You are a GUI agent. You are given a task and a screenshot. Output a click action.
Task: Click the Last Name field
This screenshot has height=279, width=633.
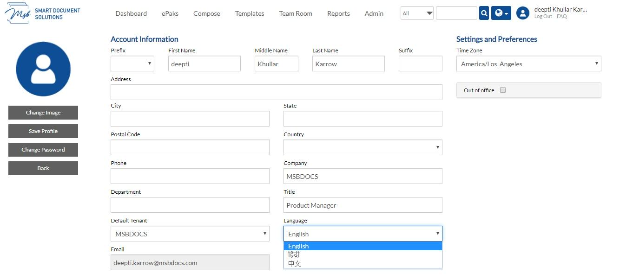(x=349, y=63)
